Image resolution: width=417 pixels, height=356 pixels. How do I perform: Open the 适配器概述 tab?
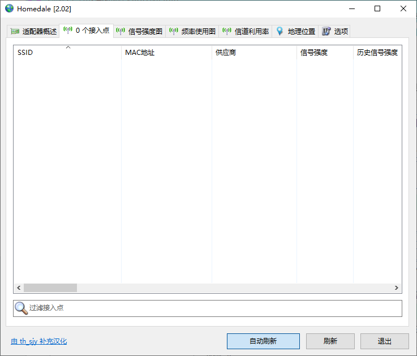33,31
